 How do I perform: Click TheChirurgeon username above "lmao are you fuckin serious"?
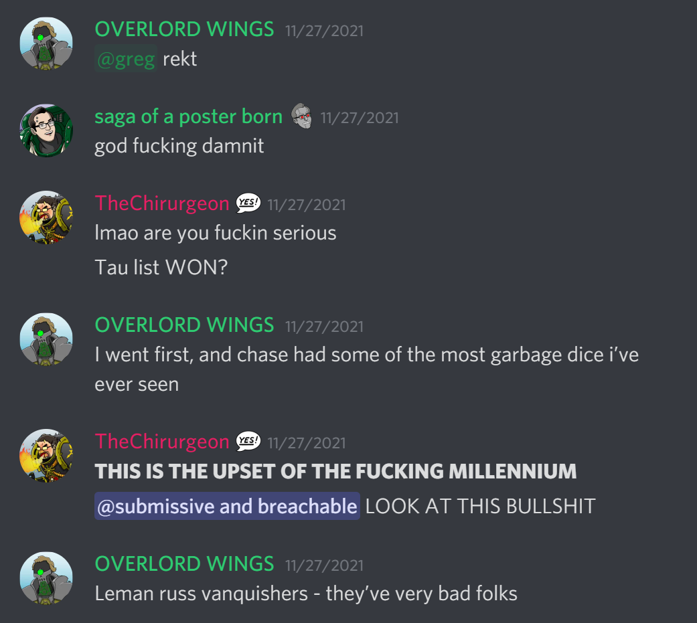pos(162,203)
